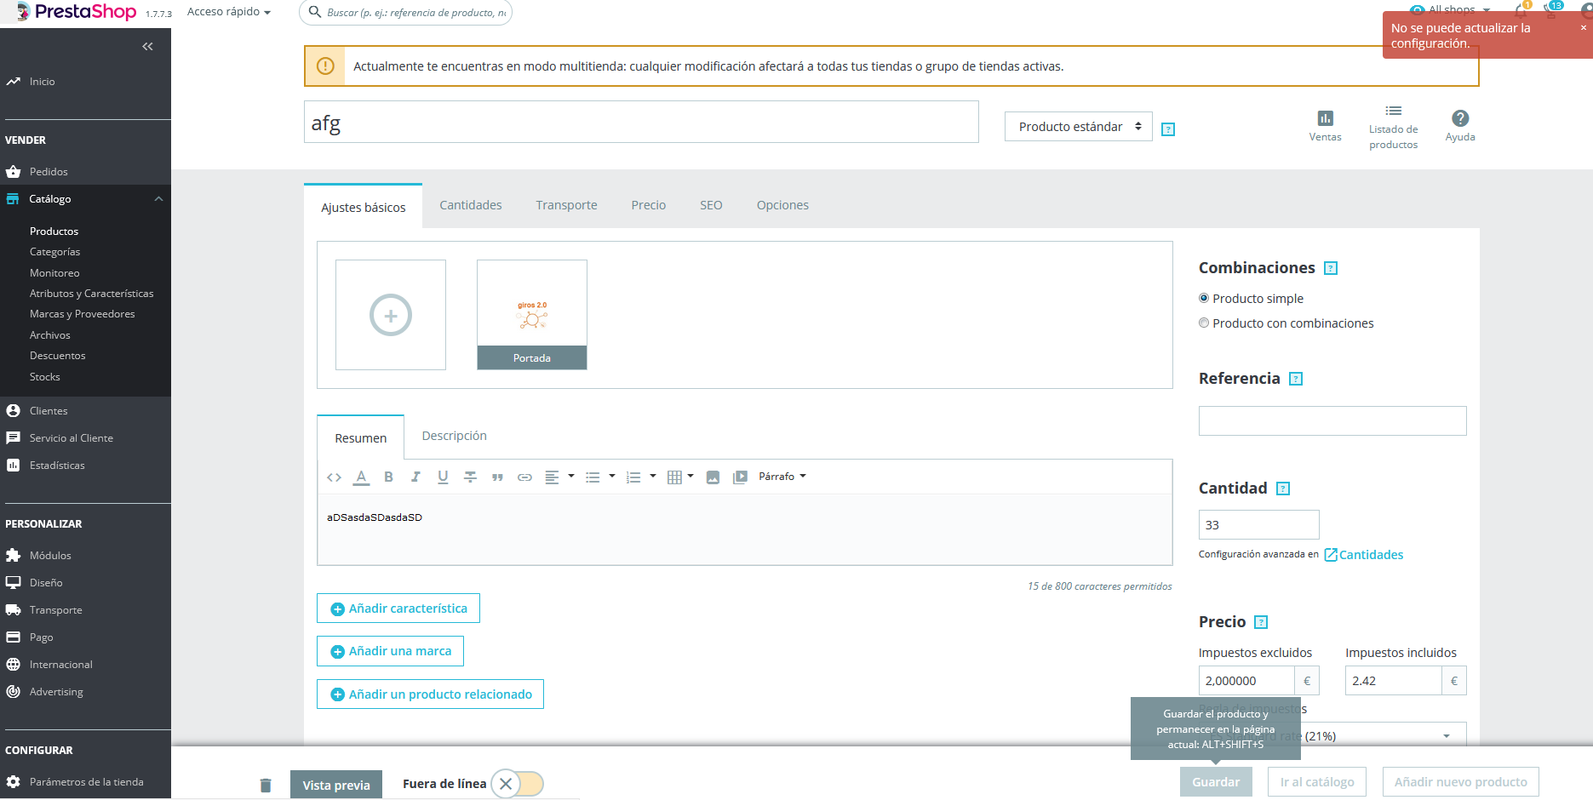The width and height of the screenshot is (1593, 800).
Task: Click the Vista previa button
Action: [x=336, y=785]
